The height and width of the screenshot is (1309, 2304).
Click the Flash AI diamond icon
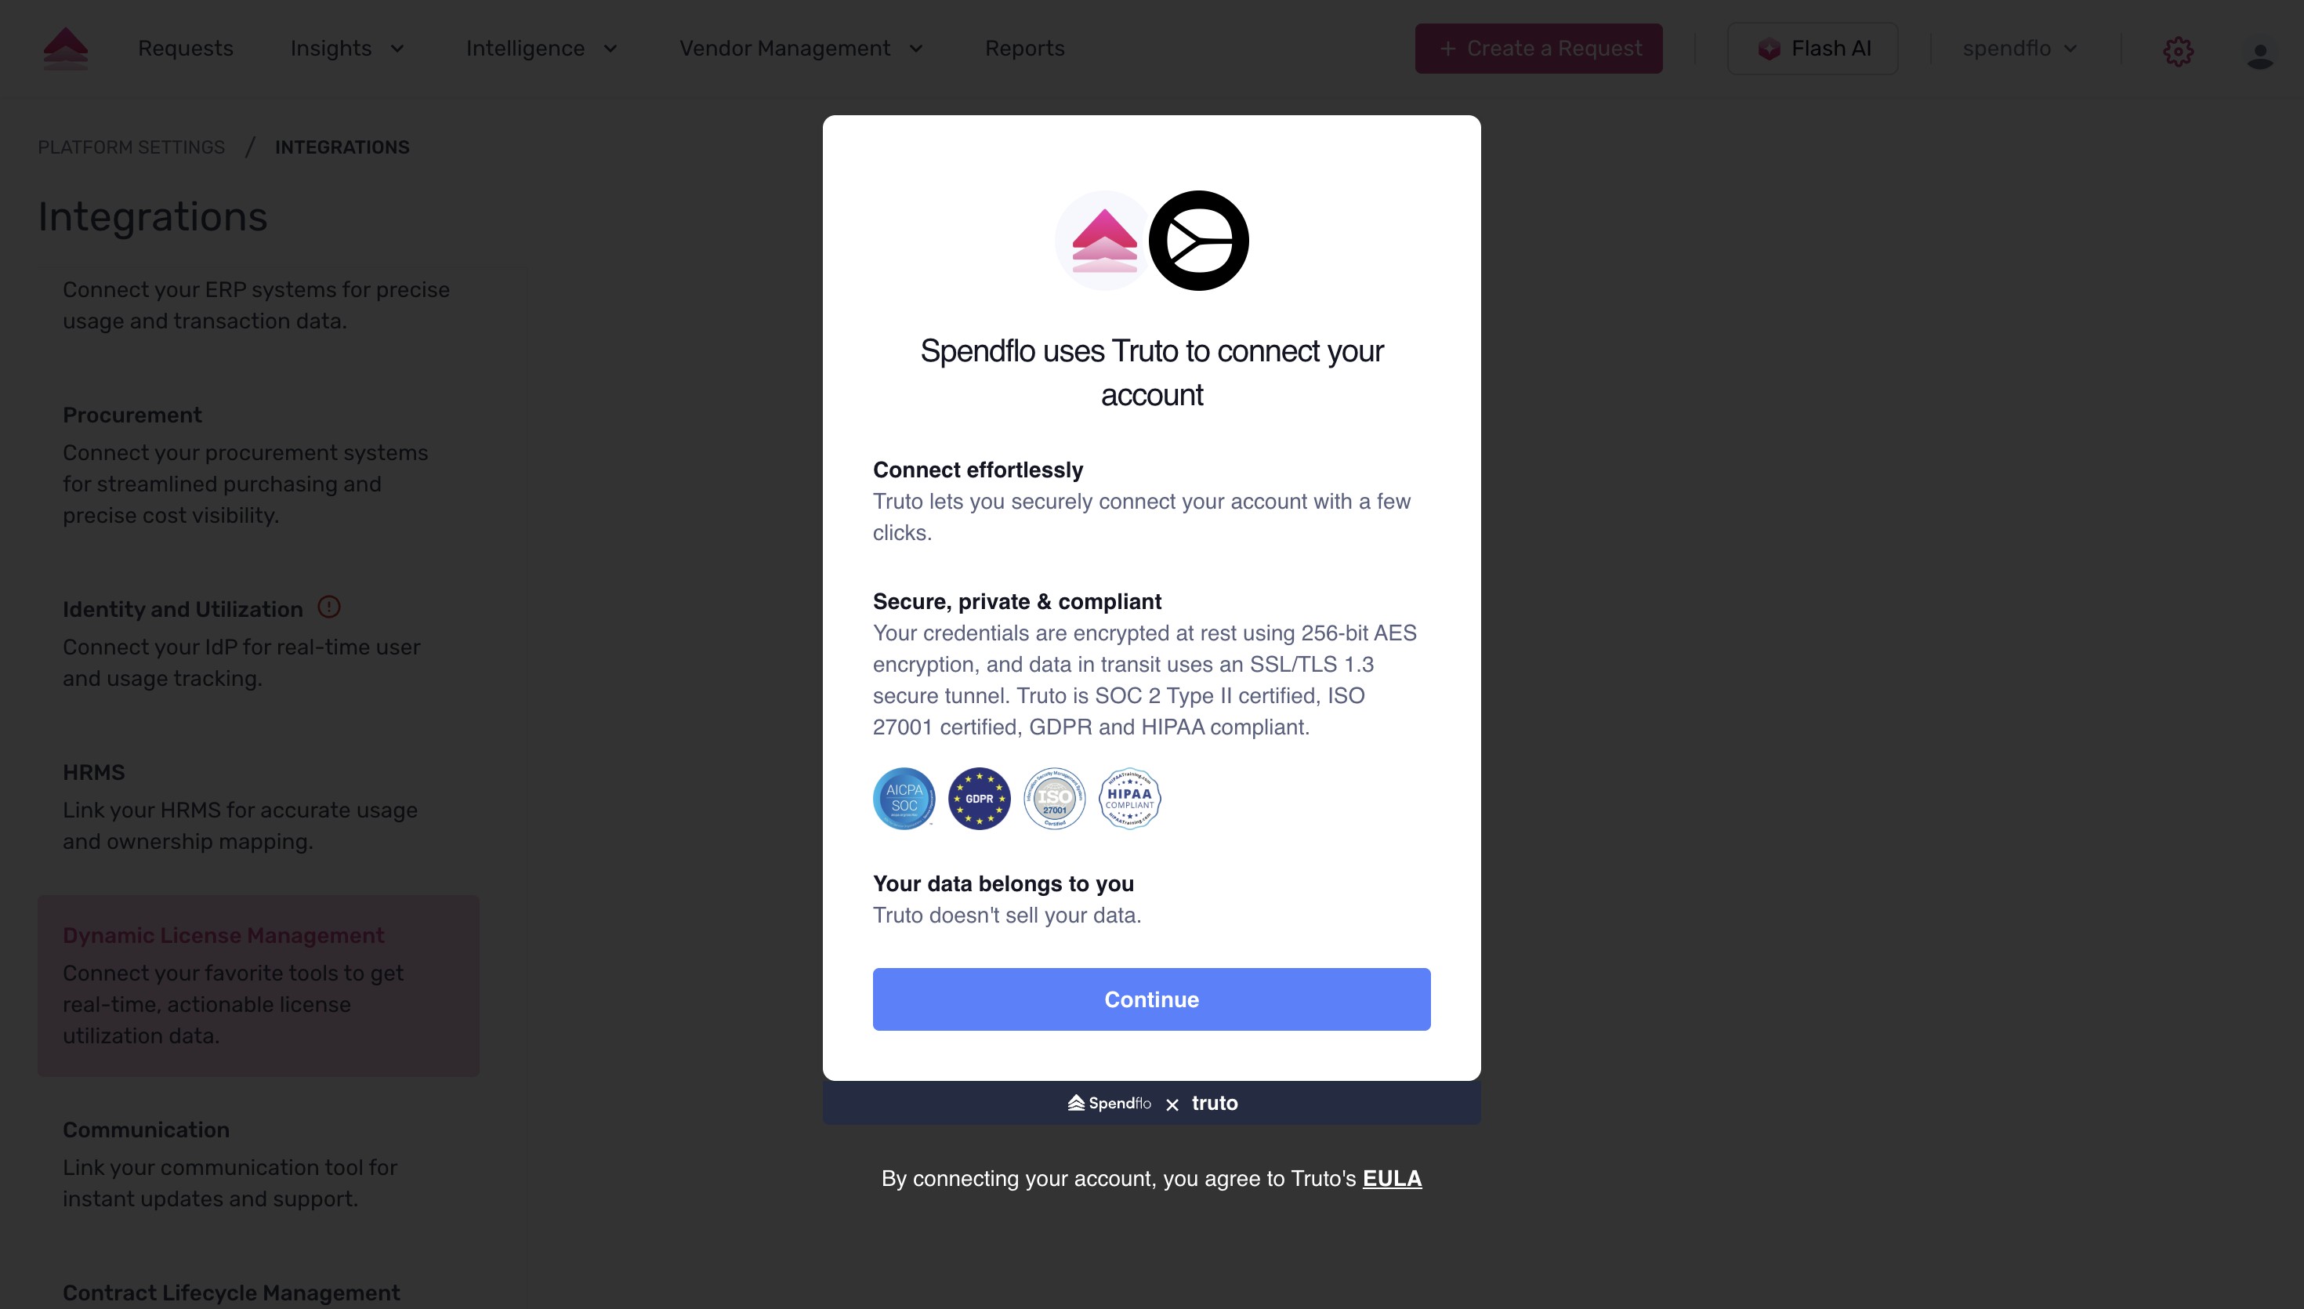(1770, 49)
